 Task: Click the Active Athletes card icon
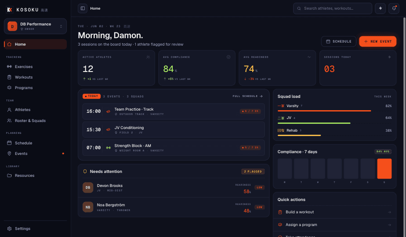[x=148, y=57]
